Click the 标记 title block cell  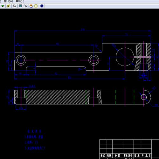tap(103, 156)
